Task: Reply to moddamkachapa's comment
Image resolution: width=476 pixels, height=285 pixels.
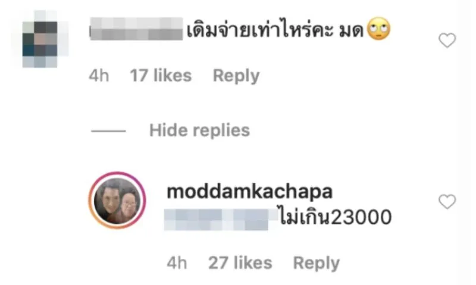Action: [317, 263]
